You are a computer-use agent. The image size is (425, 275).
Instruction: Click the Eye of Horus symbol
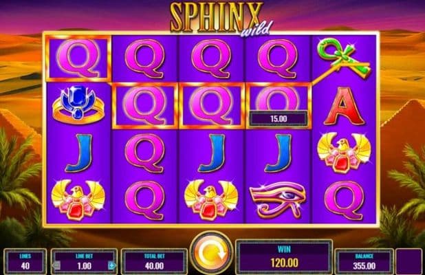click(278, 199)
